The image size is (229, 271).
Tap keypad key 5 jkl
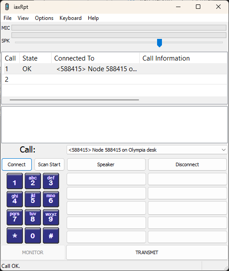pos(33,199)
